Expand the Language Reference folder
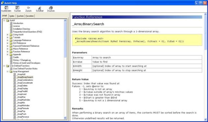The height and width of the screenshot is (122, 208). pos(7,40)
